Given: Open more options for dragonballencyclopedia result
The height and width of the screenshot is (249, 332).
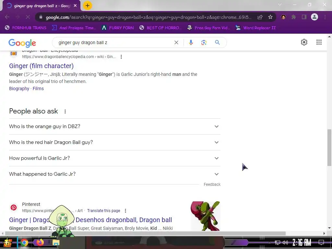Looking at the screenshot, I should 121,57.
